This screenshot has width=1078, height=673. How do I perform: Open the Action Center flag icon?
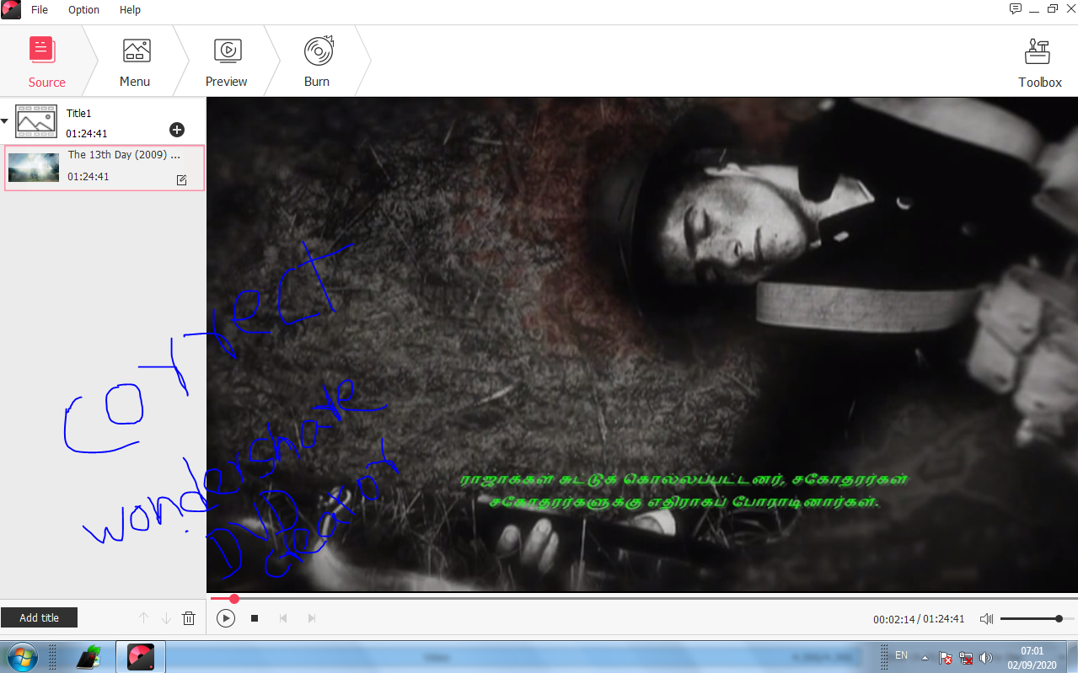tap(946, 657)
